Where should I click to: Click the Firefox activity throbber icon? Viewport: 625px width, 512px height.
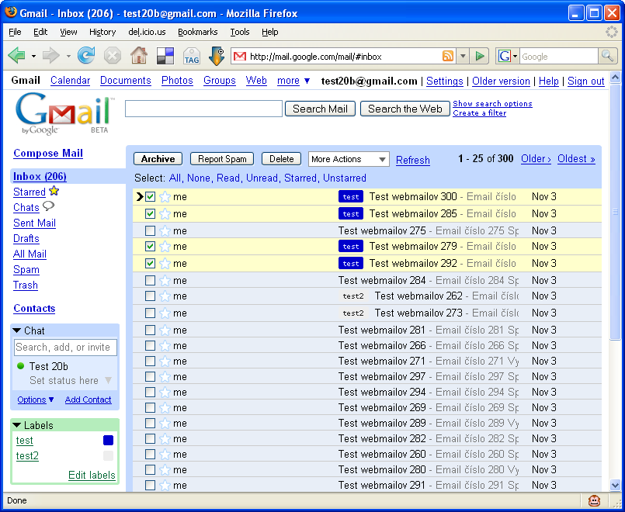[612, 32]
